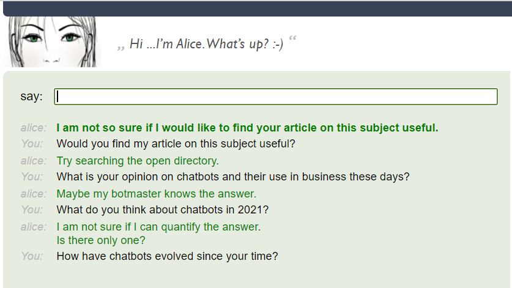Click "Try searching the open directory" reply
The image size is (512, 288).
tap(137, 161)
